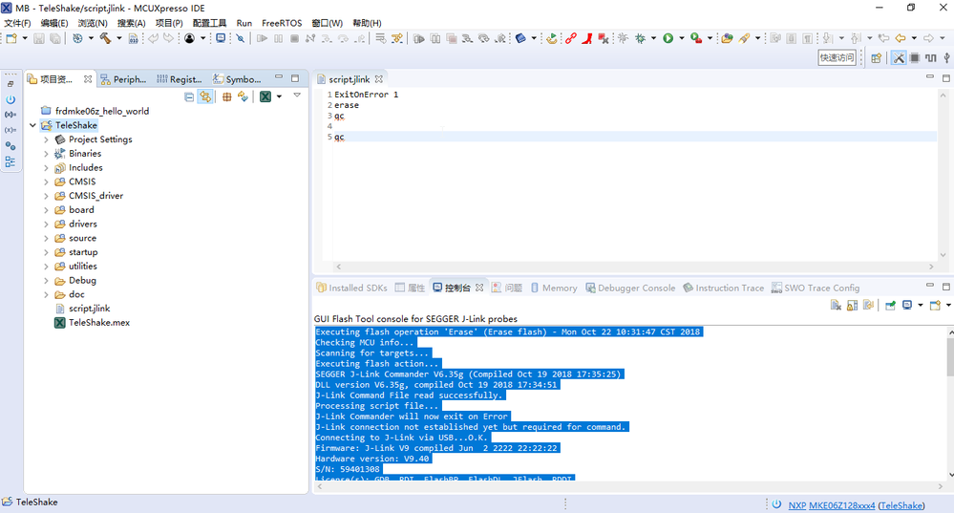Switch to the Registers view tab
This screenshot has height=513, width=954.
coord(180,79)
